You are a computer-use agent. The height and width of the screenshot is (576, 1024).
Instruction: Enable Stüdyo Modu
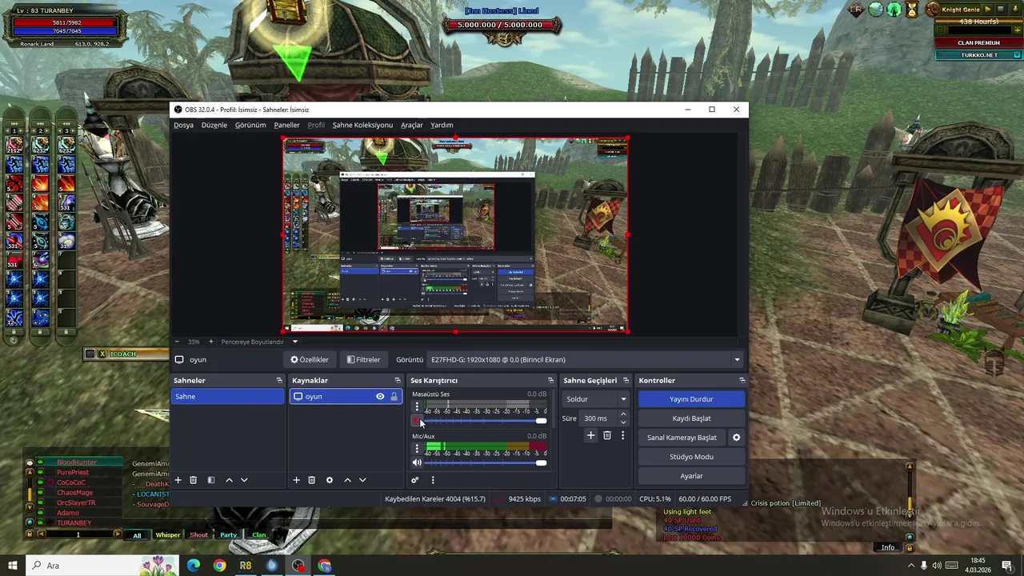click(691, 457)
